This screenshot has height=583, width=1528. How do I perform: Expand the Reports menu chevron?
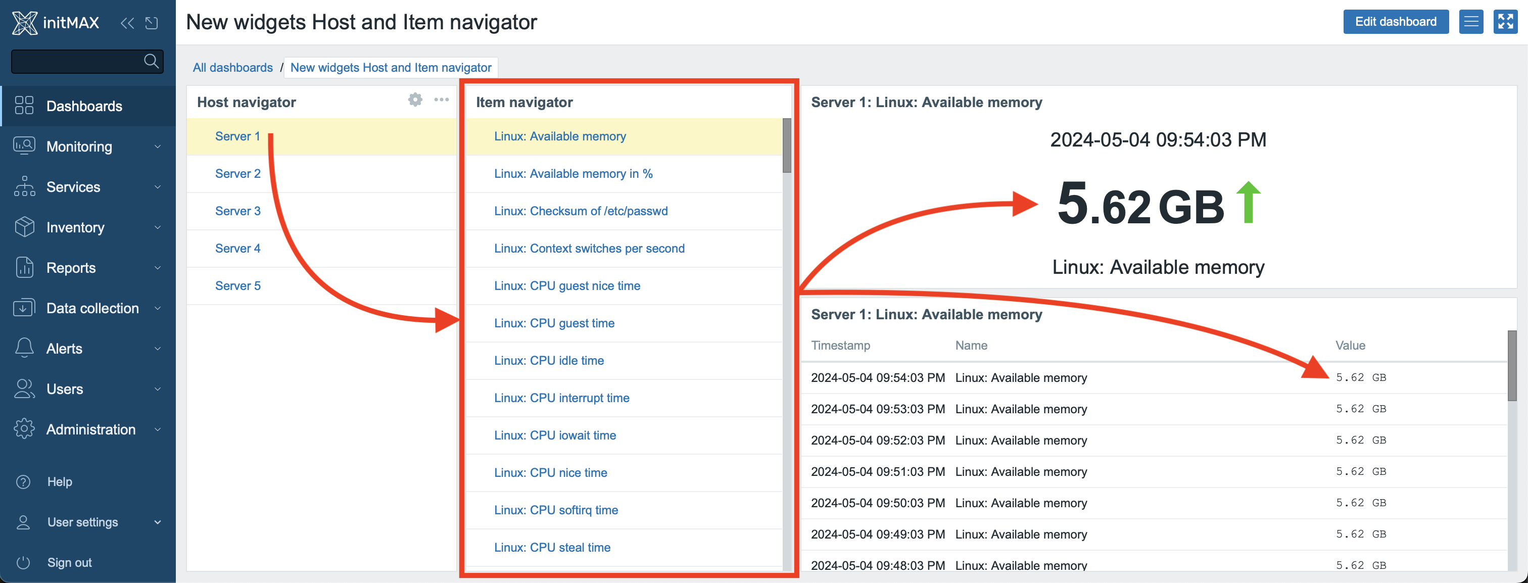pos(157,267)
